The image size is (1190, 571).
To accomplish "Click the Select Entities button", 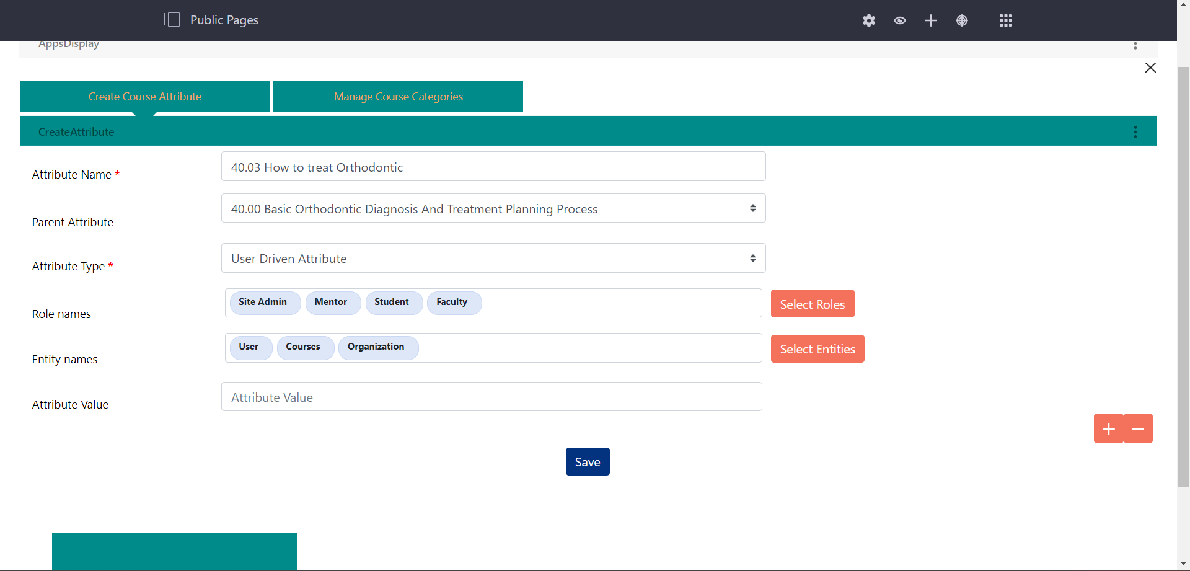I will [x=818, y=349].
